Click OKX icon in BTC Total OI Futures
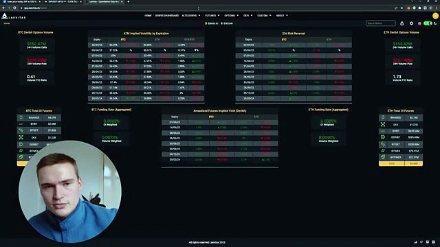Screen dimensions: 440x247 click(x=21, y=137)
